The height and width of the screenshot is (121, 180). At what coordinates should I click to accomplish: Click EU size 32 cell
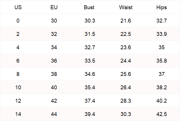coord(54,34)
